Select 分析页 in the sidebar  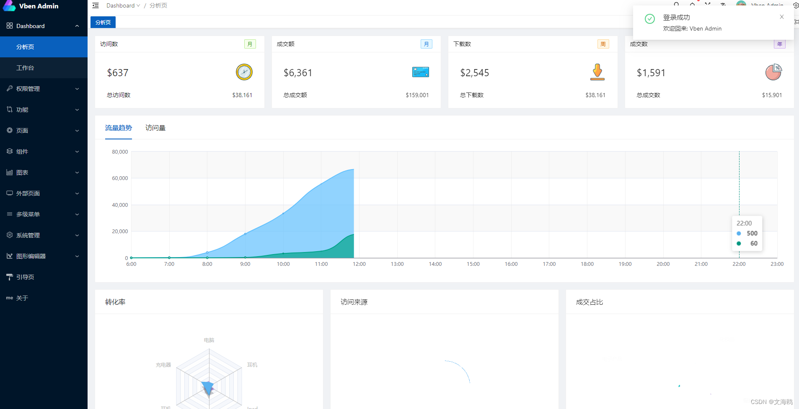point(44,47)
